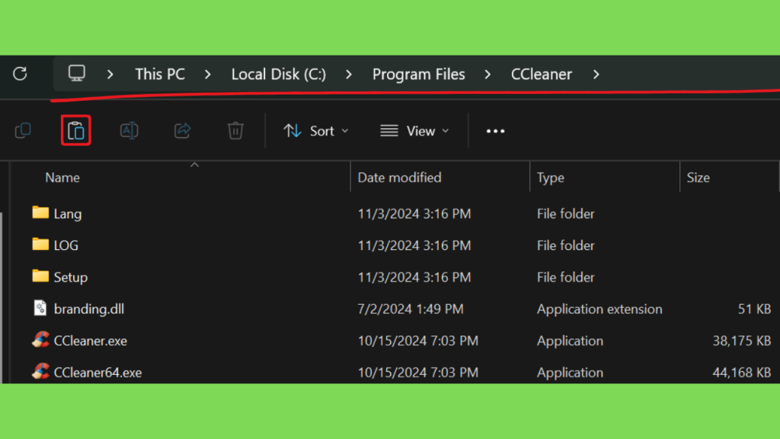Click the Rename icon in toolbar
The image size is (780, 439).
[x=129, y=131]
